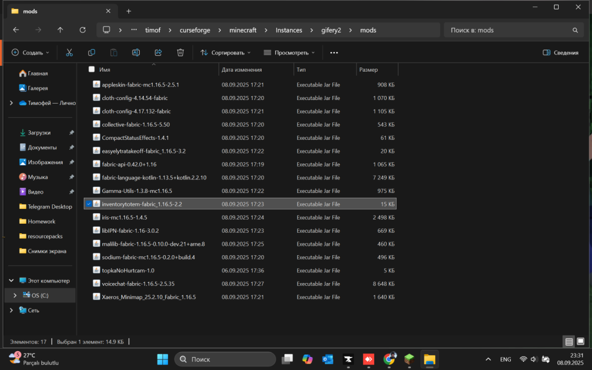Open Telegram Desktop folder in sidebar
The width and height of the screenshot is (592, 370).
[x=46, y=207]
